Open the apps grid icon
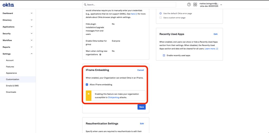The height and width of the screenshot is (133, 269). pyautogui.click(x=195, y=5)
